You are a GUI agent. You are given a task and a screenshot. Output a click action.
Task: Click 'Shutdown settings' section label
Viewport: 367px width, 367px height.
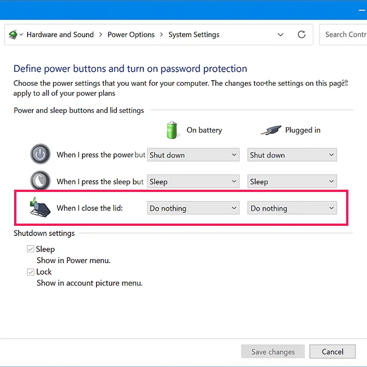click(44, 233)
